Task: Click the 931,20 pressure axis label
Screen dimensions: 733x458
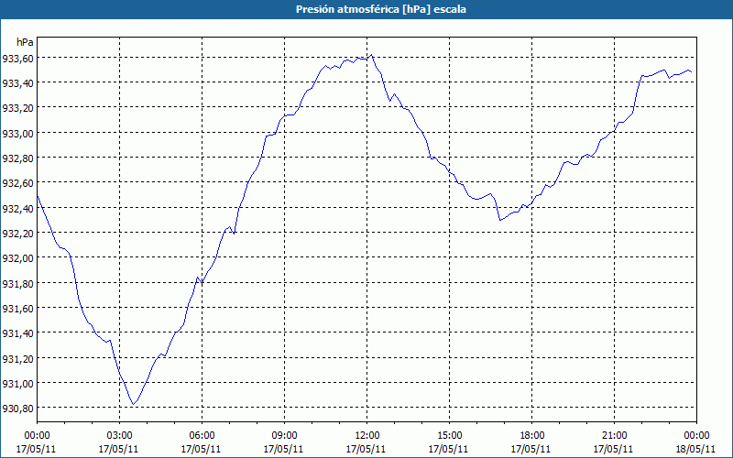Action: click(x=17, y=358)
